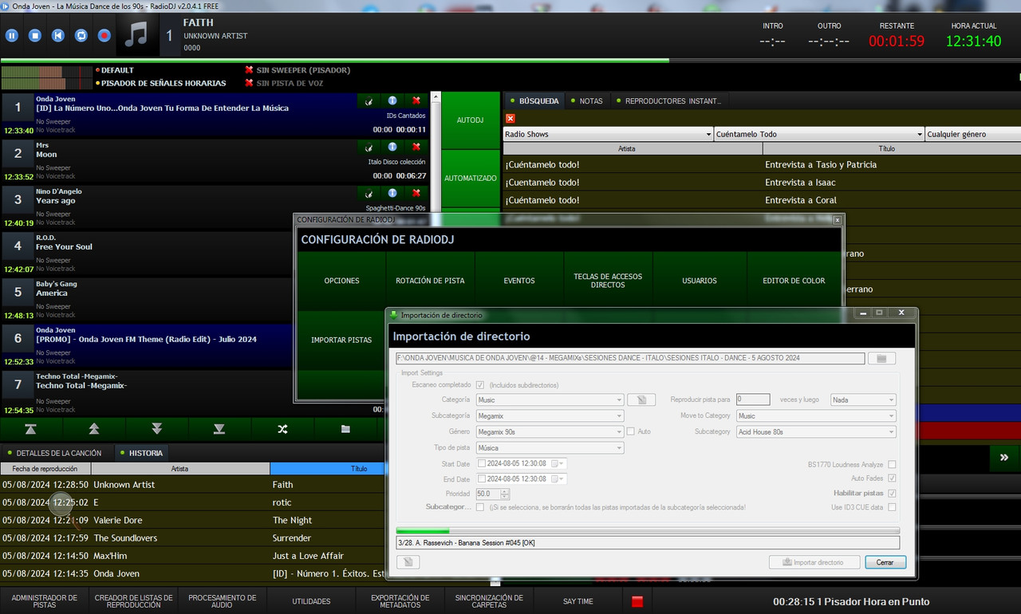Click red stop square in bottom bar
Screen dimensions: 1021x614
point(637,601)
